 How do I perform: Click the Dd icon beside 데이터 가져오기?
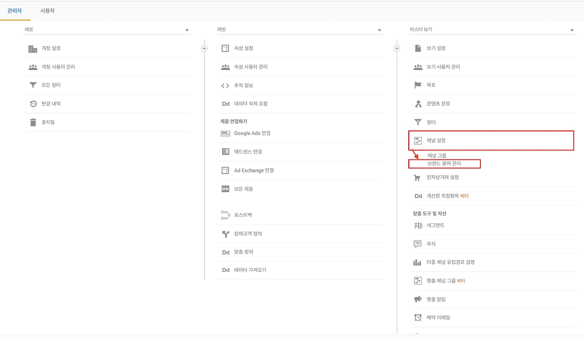pyautogui.click(x=225, y=270)
